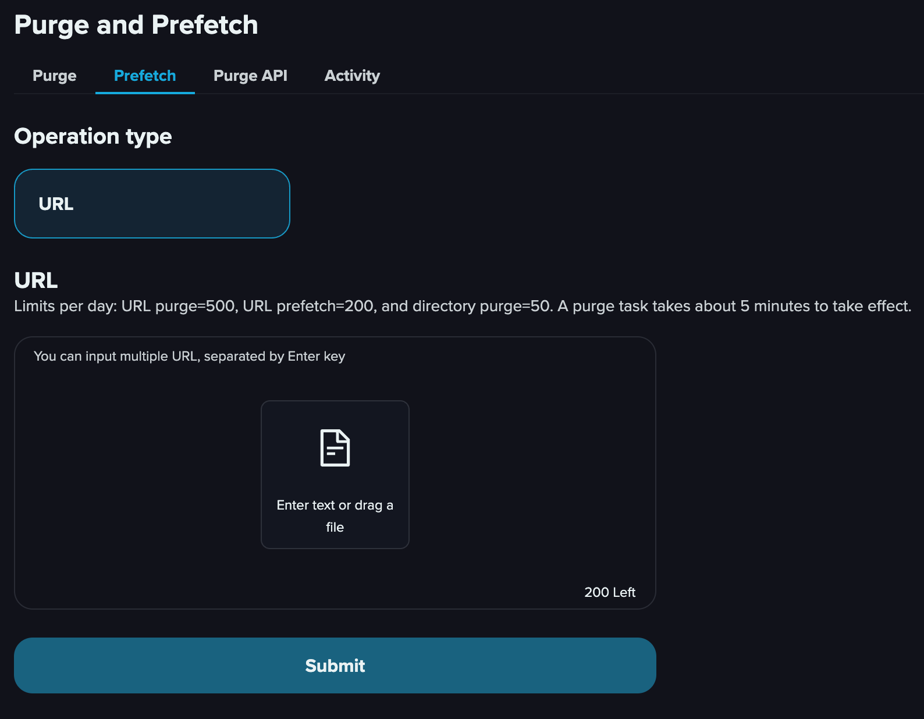Image resolution: width=924 pixels, height=719 pixels.
Task: Click the placeholder 'You can input multiple URL'
Action: click(190, 356)
